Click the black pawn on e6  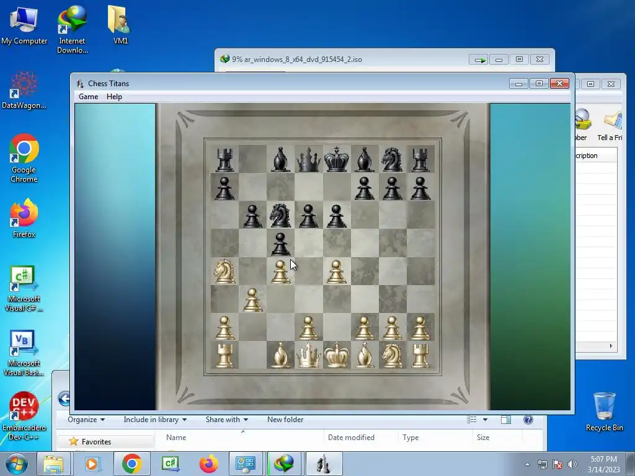(337, 215)
